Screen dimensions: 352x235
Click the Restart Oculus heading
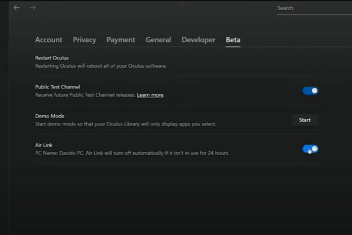pyautogui.click(x=52, y=58)
